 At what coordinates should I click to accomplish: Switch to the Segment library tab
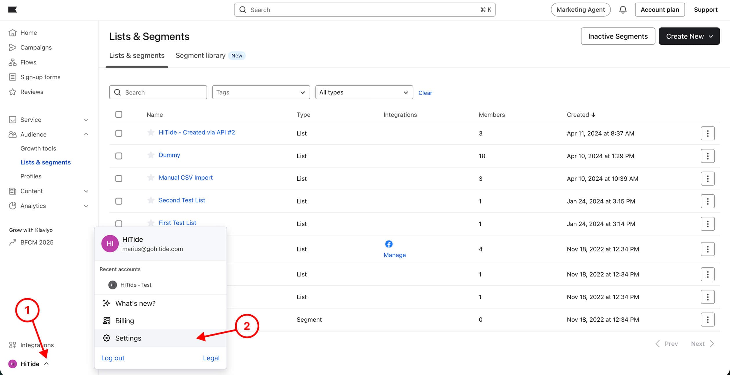pos(200,56)
